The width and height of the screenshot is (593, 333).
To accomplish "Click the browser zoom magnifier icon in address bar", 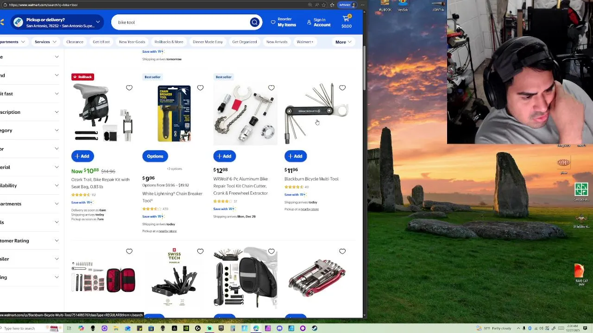I will tap(310, 5).
